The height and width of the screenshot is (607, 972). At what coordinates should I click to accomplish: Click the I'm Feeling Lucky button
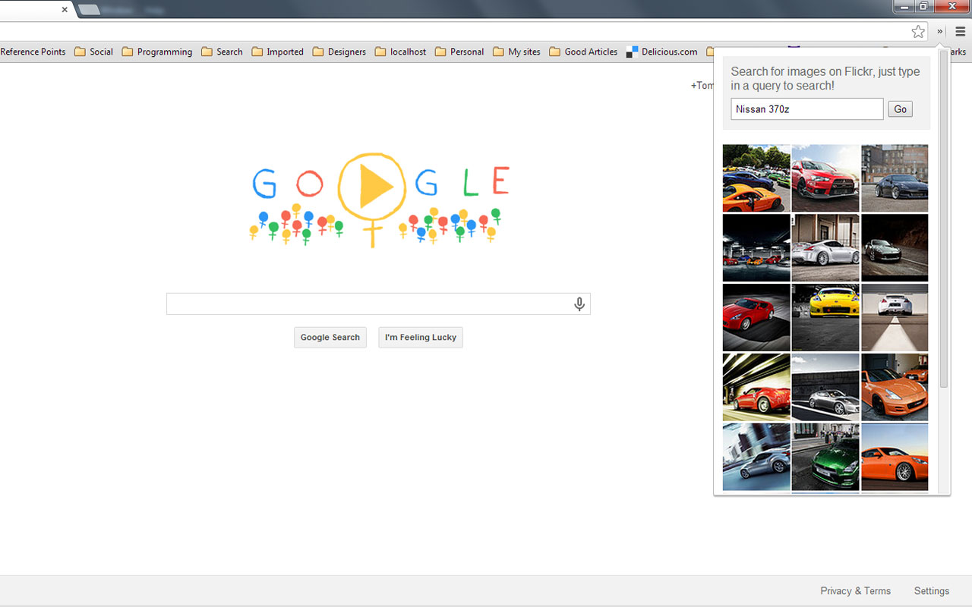click(421, 338)
